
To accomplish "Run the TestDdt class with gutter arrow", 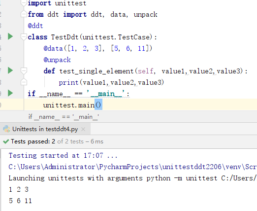I will (x=10, y=36).
